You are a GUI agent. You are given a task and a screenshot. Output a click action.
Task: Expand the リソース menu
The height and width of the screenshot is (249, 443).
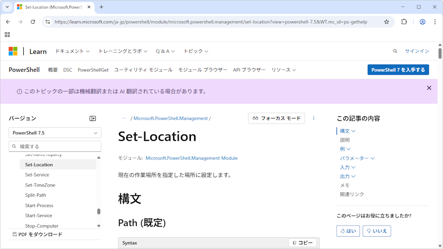click(x=284, y=70)
